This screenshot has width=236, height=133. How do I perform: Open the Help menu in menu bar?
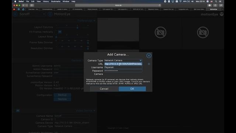click(73, 1)
